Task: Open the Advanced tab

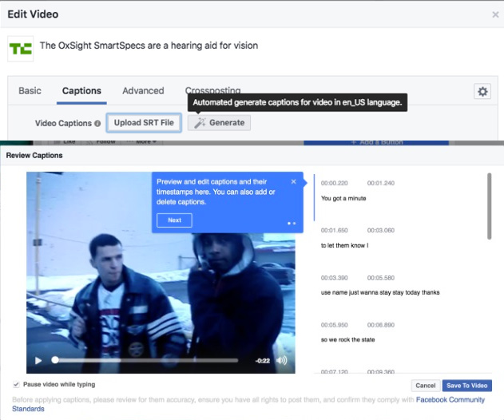Action: coord(143,90)
